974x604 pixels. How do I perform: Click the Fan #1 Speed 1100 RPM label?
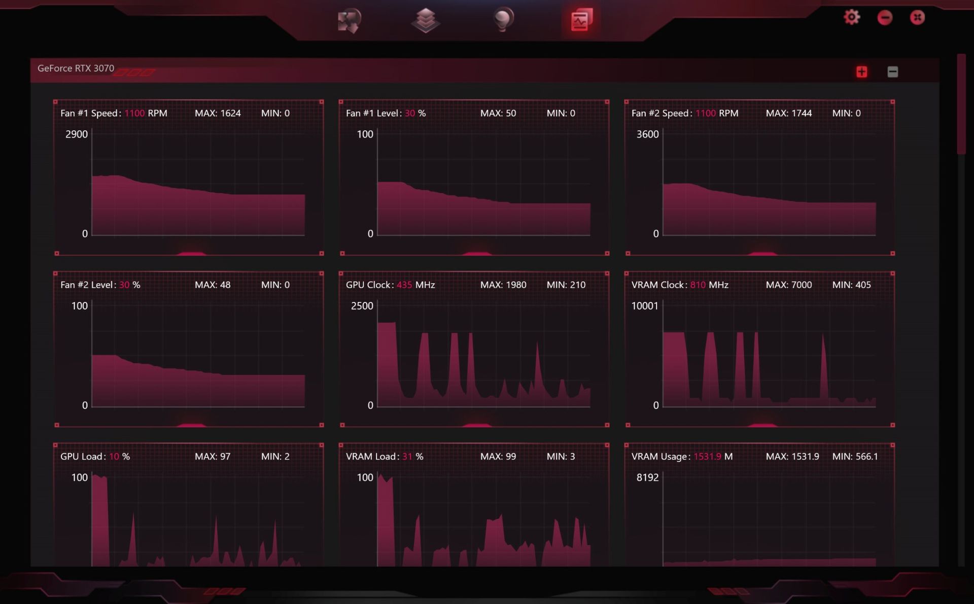coord(114,114)
